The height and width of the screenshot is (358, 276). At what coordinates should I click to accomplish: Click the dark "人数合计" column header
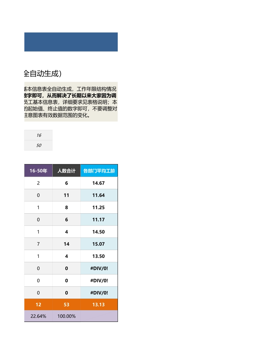[66, 170]
